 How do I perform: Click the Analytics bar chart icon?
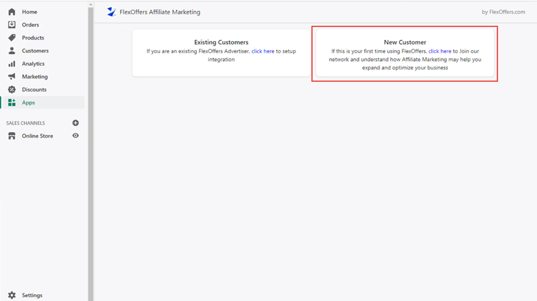click(x=12, y=64)
